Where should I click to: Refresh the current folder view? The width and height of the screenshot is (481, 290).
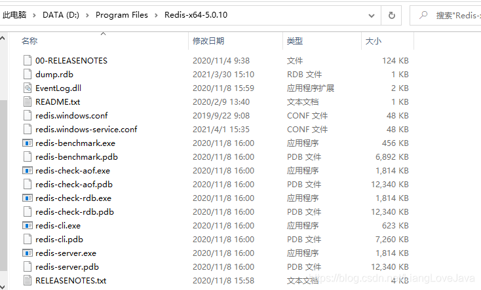[392, 15]
